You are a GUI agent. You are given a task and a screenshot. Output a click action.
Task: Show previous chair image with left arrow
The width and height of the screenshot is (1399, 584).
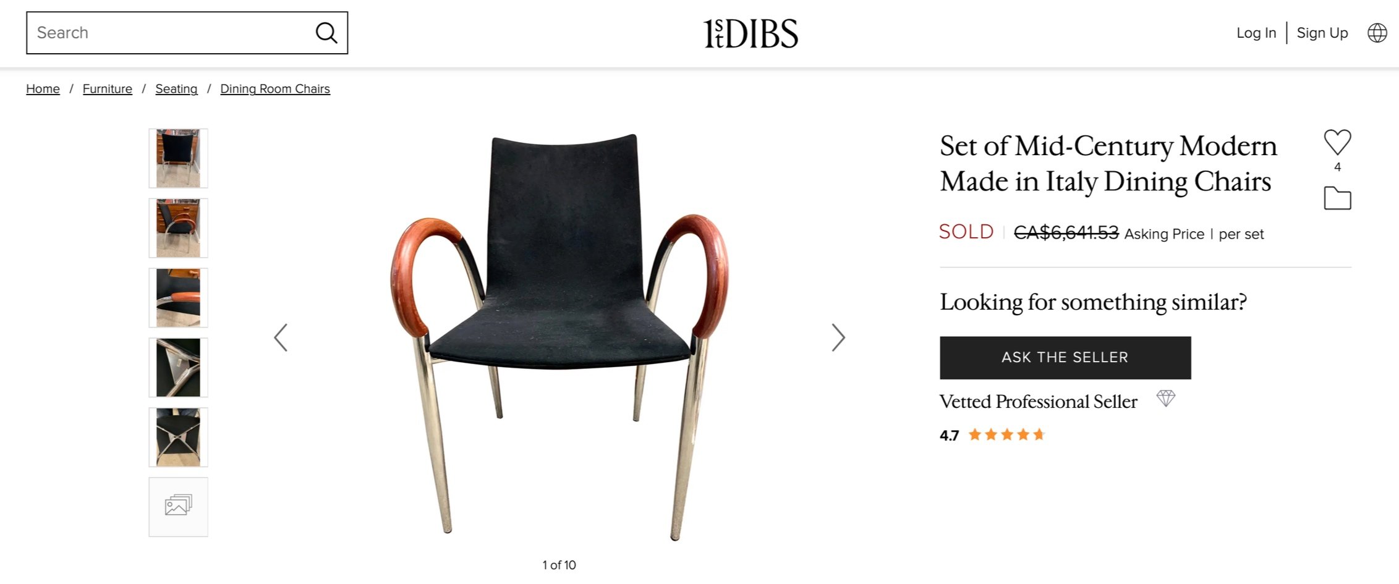[x=281, y=337]
